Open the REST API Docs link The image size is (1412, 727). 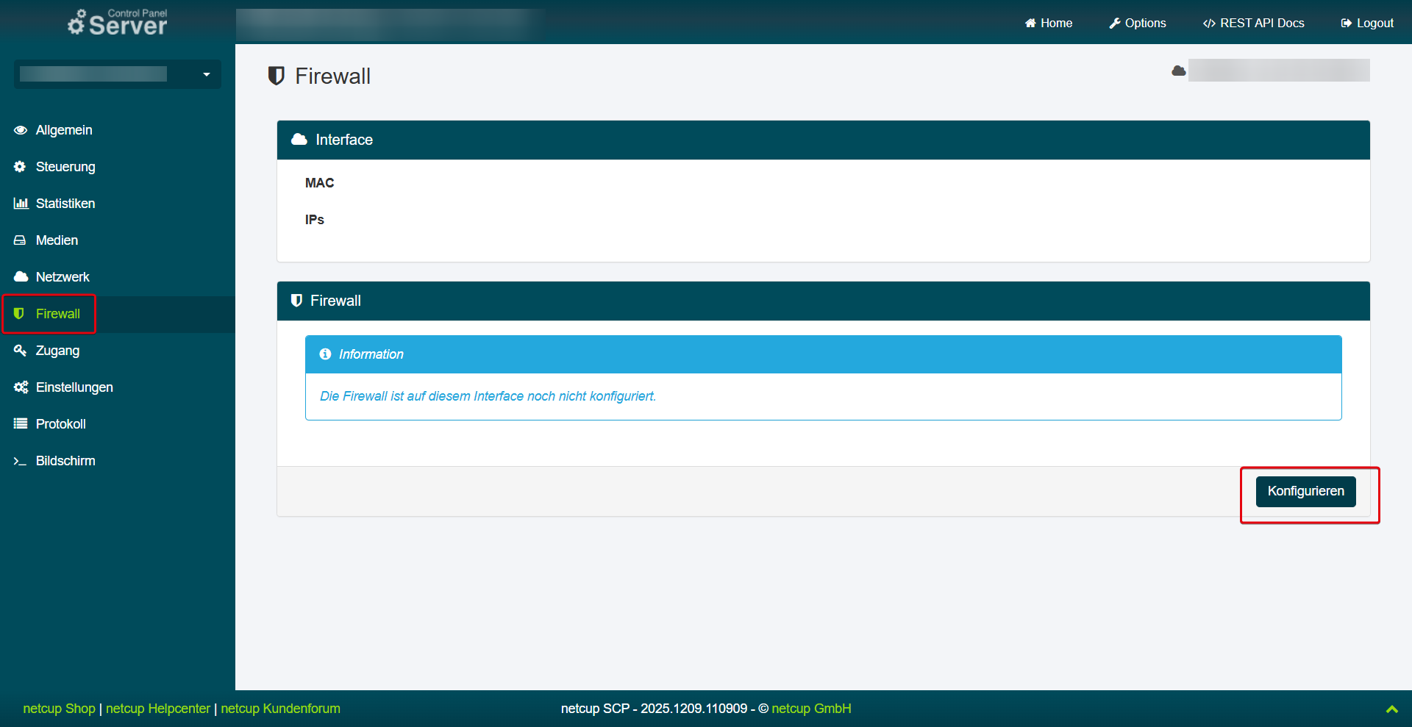[1254, 23]
